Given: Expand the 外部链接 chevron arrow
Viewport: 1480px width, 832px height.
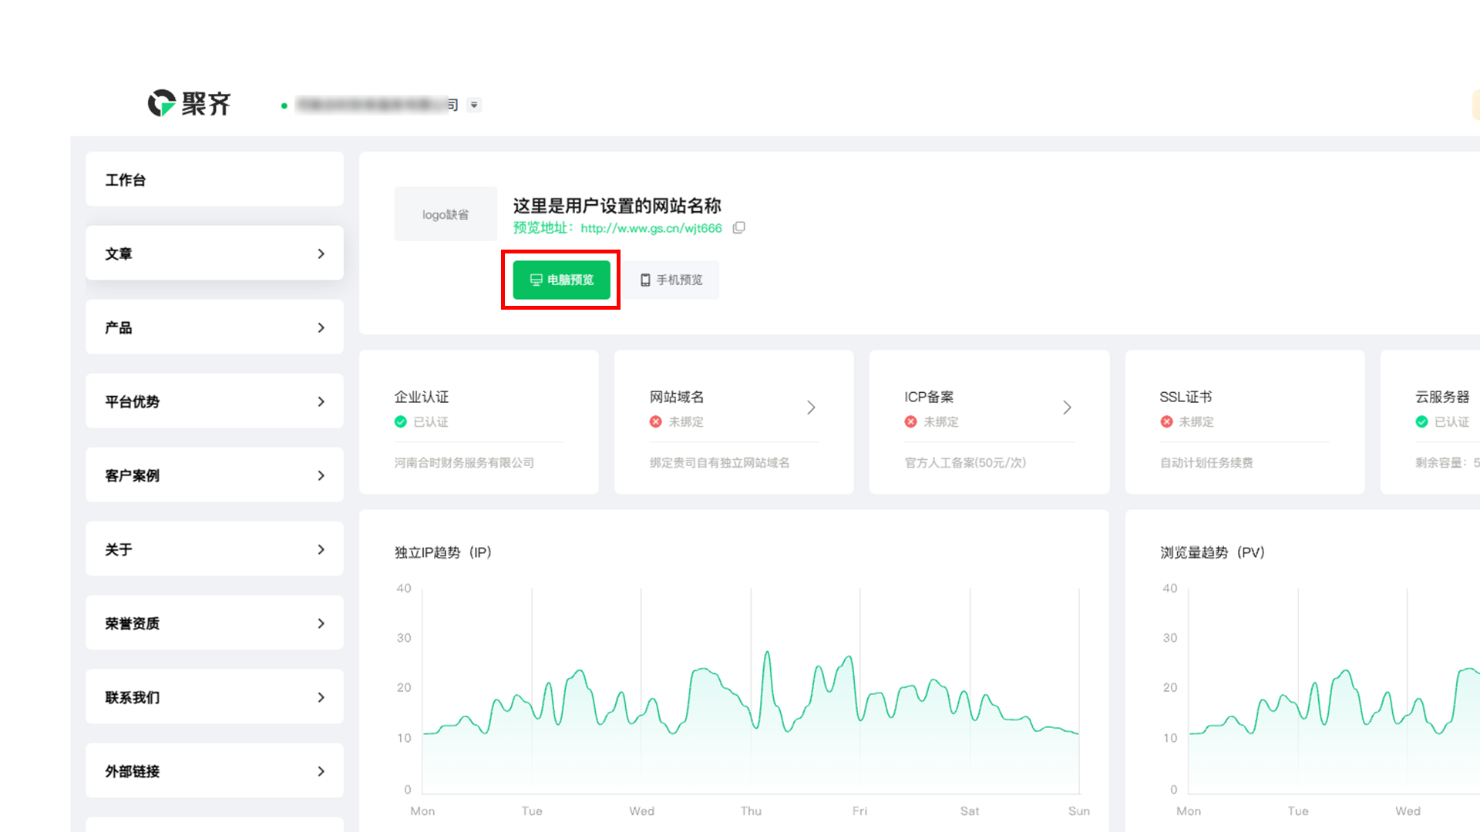Looking at the screenshot, I should click(321, 771).
